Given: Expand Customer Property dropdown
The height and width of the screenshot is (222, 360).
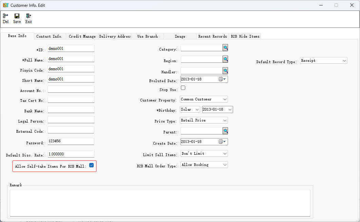Looking at the screenshot, I should point(225,99).
